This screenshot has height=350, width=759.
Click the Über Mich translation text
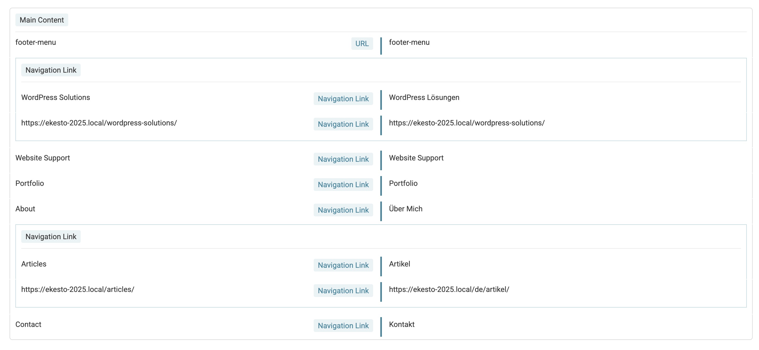click(x=406, y=209)
